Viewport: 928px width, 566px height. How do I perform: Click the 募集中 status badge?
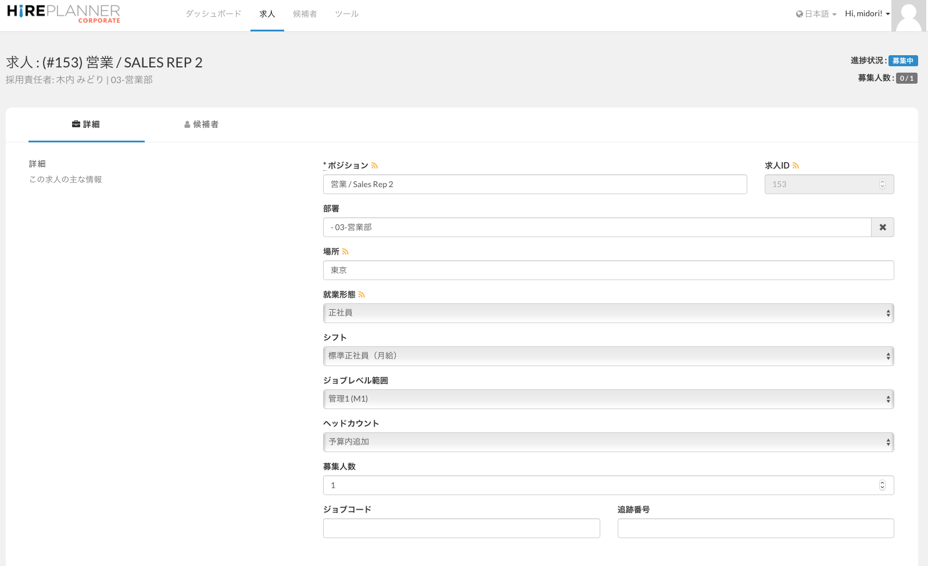coord(902,61)
